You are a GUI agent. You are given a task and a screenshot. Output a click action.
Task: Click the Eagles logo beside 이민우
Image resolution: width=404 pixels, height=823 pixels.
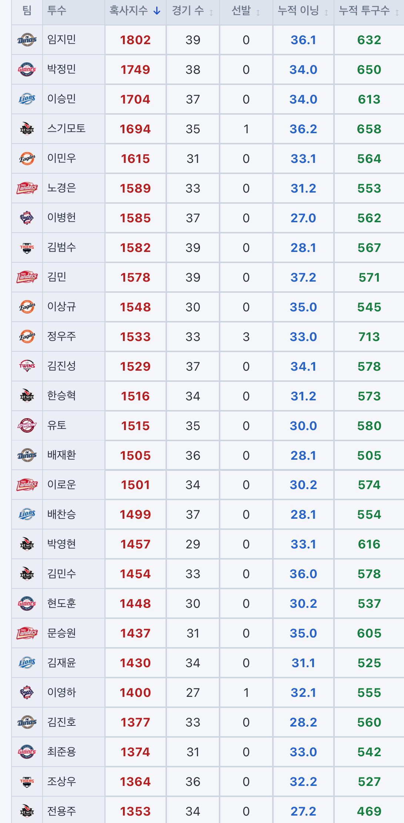coord(27,158)
